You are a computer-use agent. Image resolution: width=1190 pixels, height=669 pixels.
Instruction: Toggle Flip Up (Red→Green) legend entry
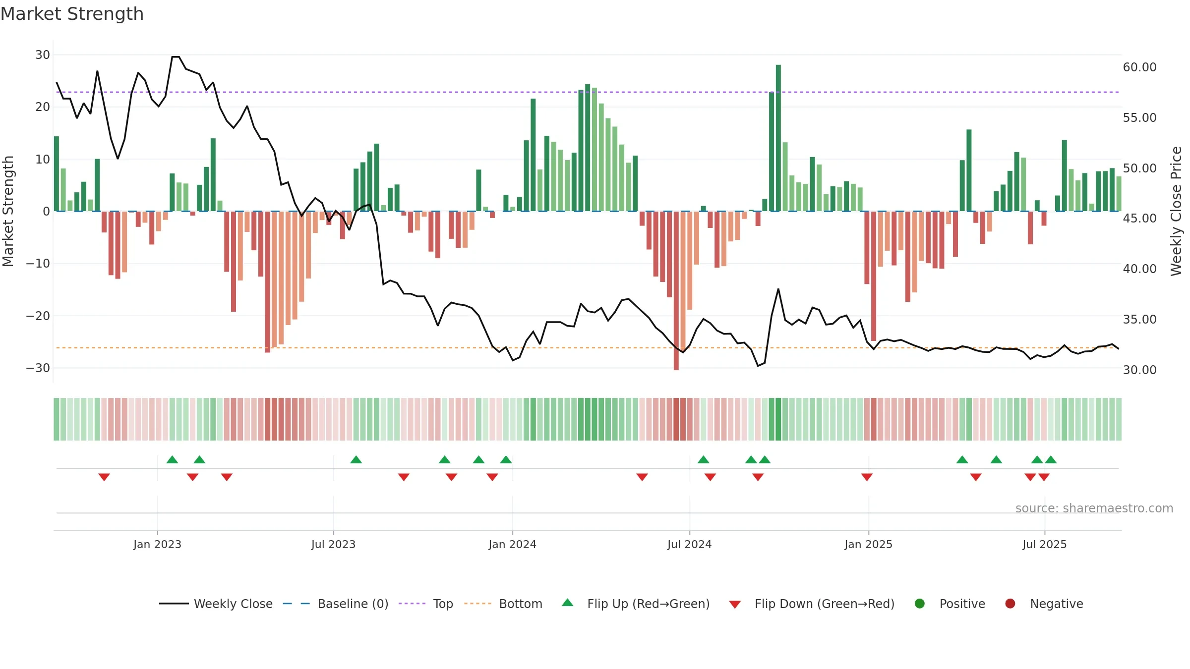coord(636,604)
